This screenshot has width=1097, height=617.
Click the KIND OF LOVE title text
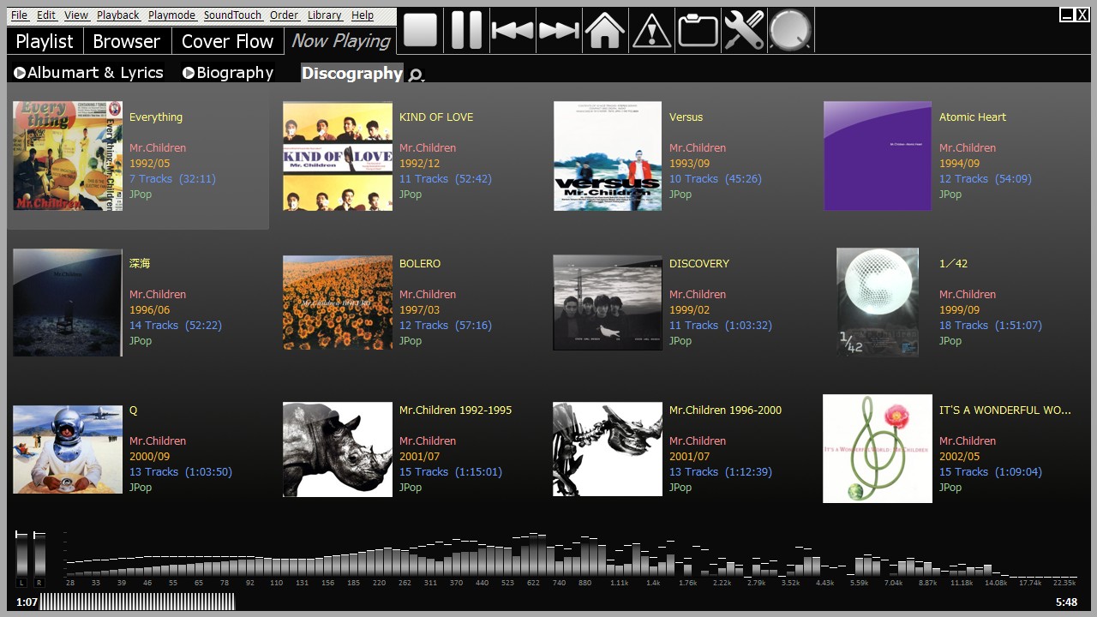click(436, 117)
